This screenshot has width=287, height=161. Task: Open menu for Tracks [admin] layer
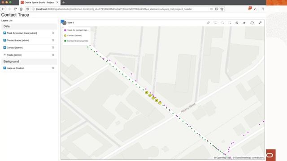(x=53, y=55)
